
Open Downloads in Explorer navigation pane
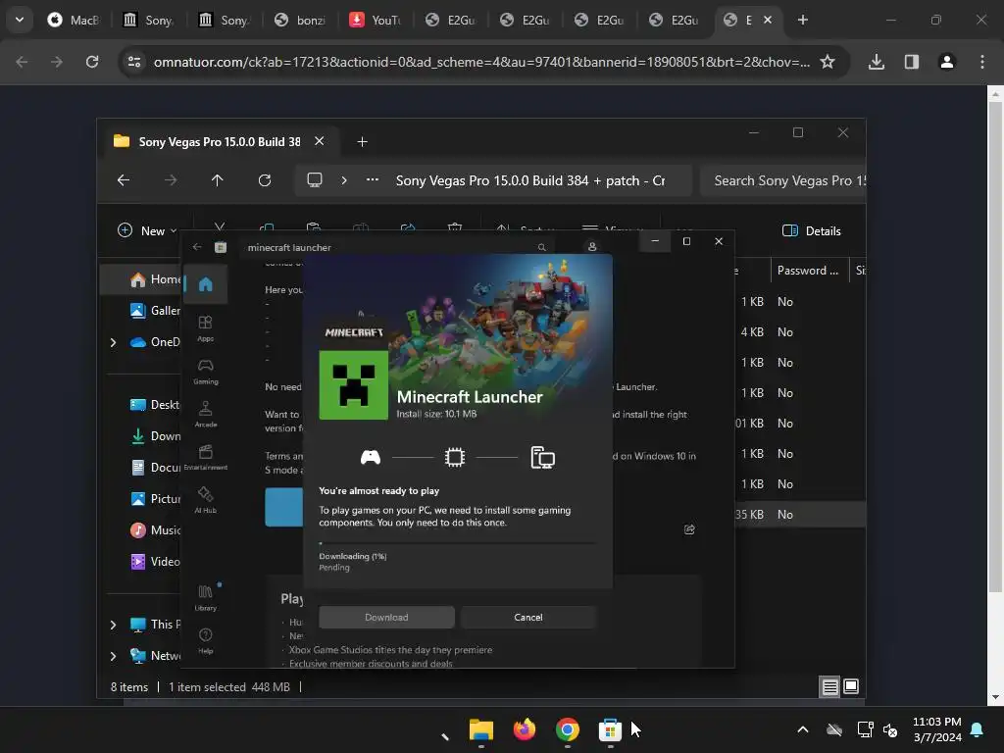click(156, 436)
